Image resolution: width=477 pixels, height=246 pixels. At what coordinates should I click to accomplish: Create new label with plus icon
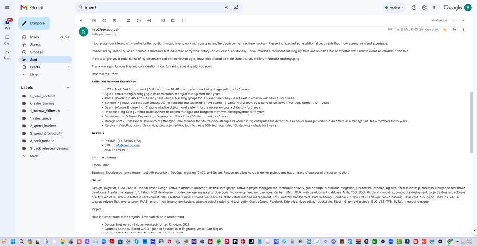(x=68, y=88)
